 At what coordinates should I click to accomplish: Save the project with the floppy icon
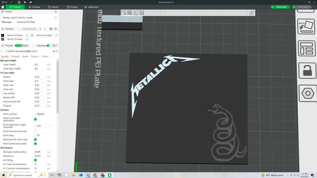pos(19,2)
